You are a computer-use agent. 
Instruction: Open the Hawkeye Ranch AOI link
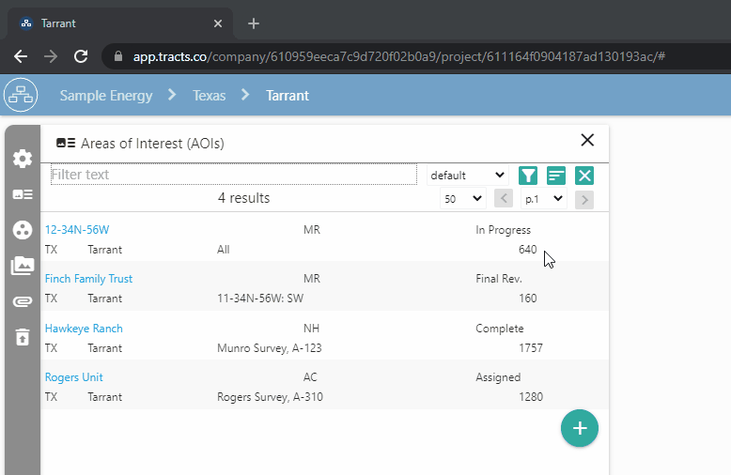pos(84,329)
